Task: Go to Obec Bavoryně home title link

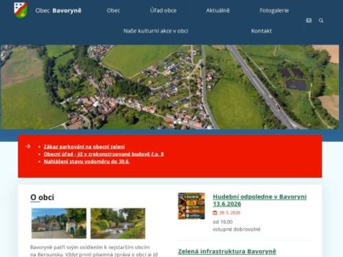Action: [x=58, y=10]
